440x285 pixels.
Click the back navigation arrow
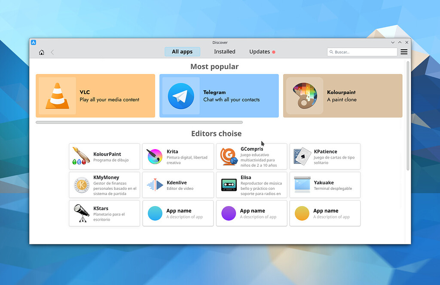pos(52,51)
